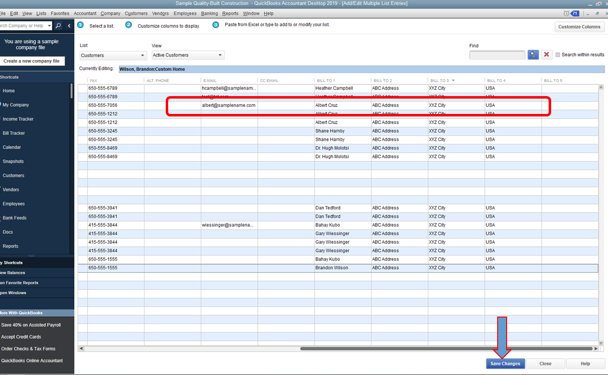The image size is (608, 375).
Task: Click the vertical scrollbar up arrow
Action: (x=601, y=88)
